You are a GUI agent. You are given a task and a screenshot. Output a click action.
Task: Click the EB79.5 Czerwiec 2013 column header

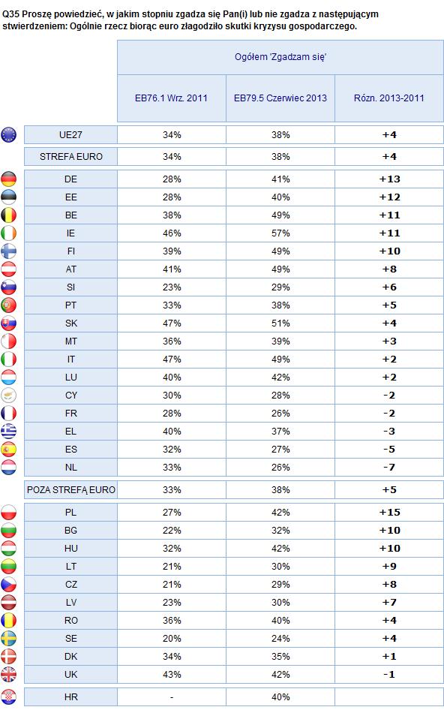[x=280, y=98]
